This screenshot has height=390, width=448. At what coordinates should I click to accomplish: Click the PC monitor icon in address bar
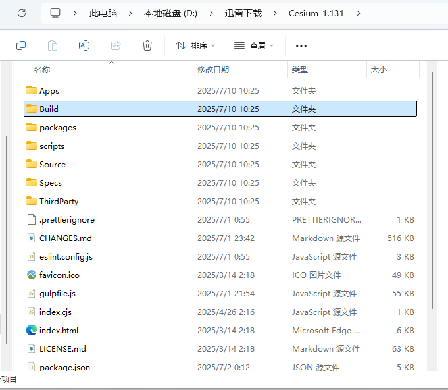click(55, 13)
